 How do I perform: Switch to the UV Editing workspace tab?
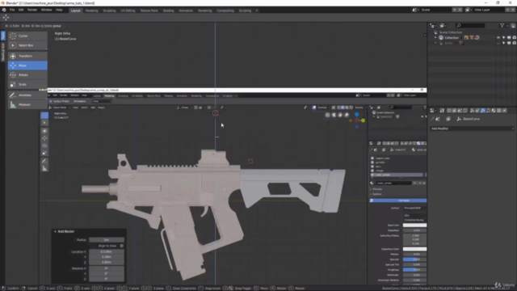tap(128, 11)
